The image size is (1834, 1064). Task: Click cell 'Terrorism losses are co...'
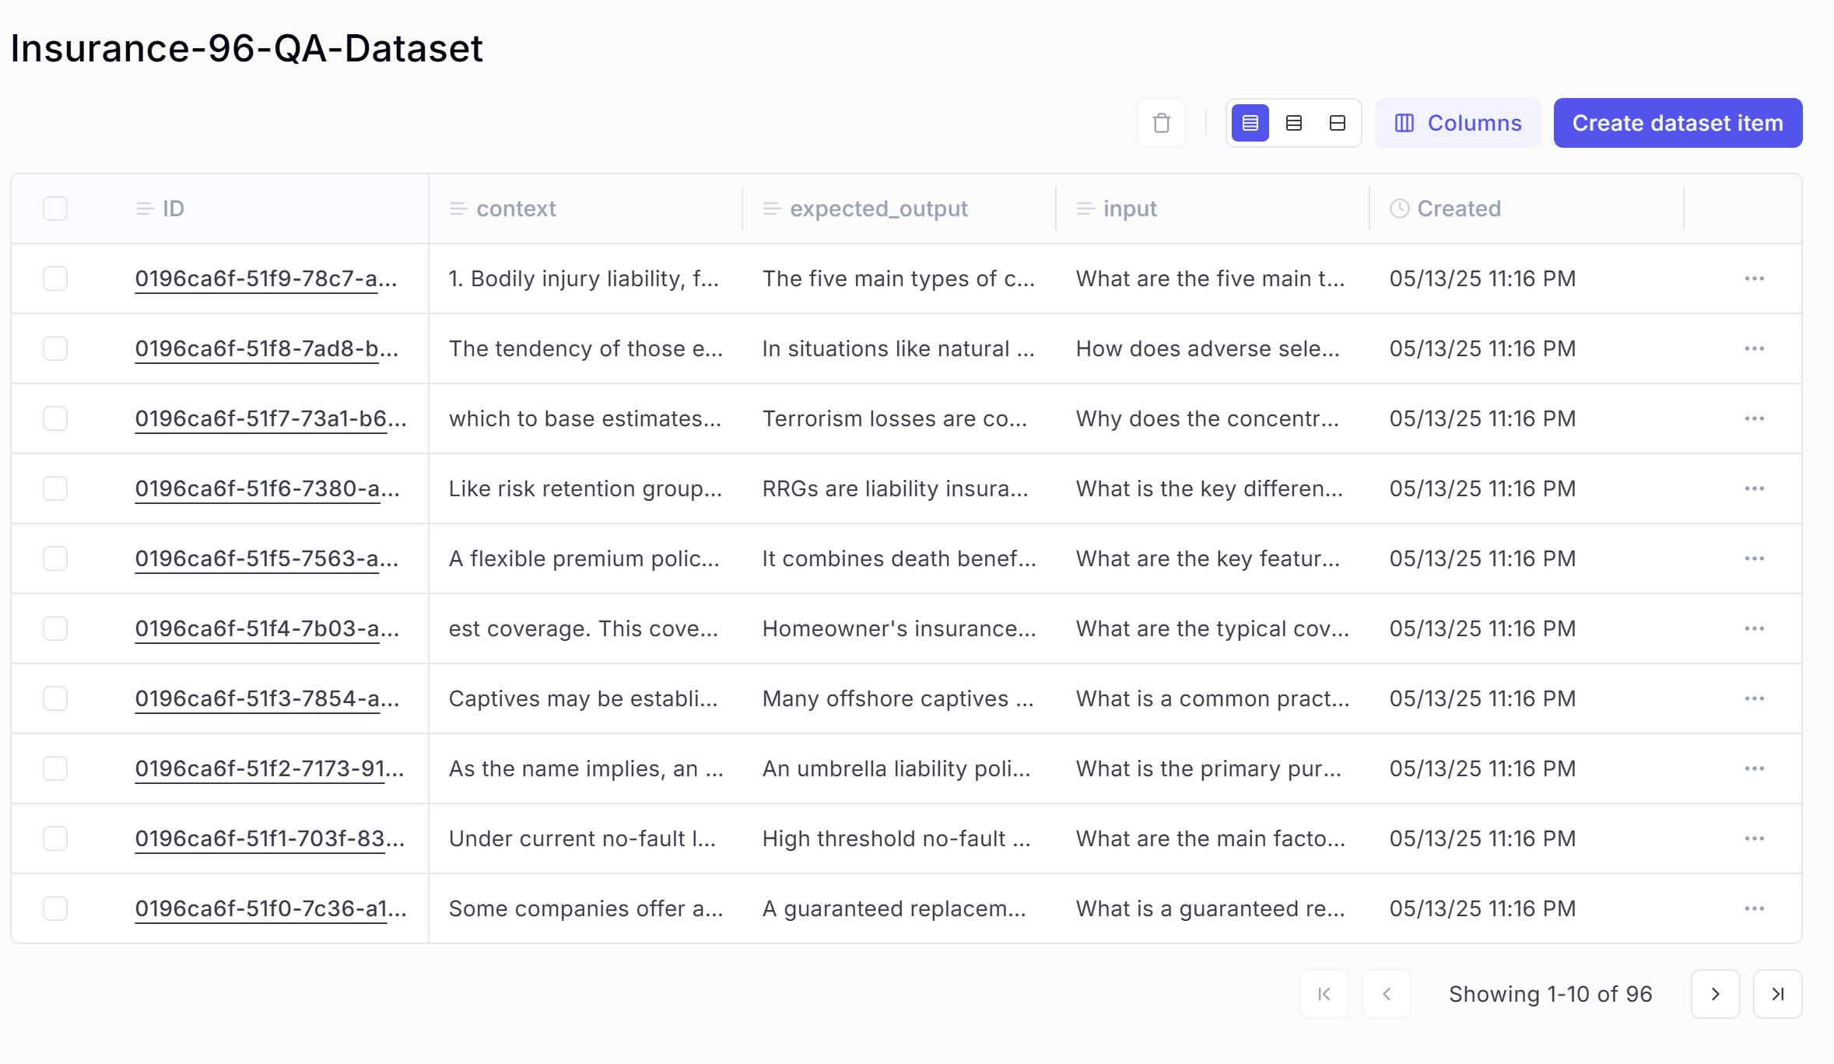895,418
